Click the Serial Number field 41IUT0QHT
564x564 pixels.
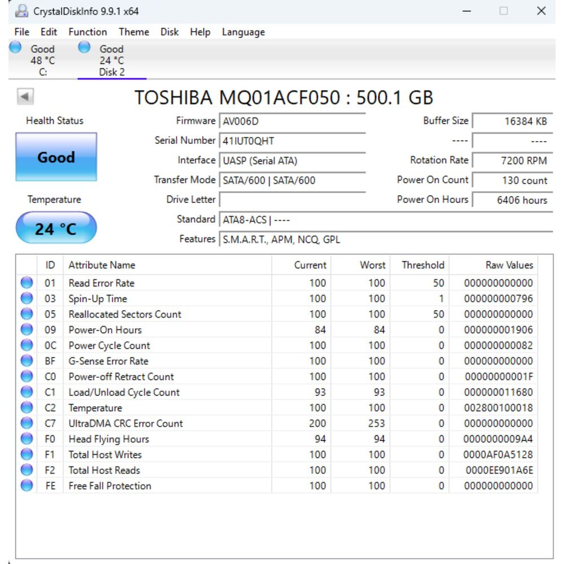click(x=292, y=140)
